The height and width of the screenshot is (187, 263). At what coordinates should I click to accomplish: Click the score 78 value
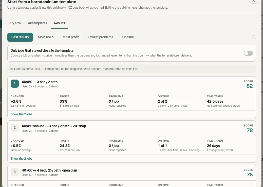pyautogui.click(x=250, y=130)
